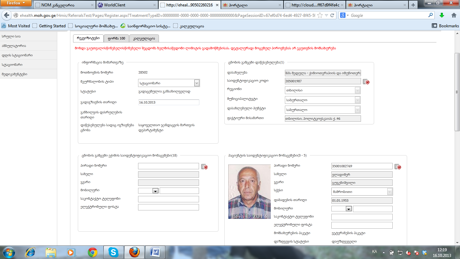
Task: Bookmark this page with the star icon
Action: point(320,16)
